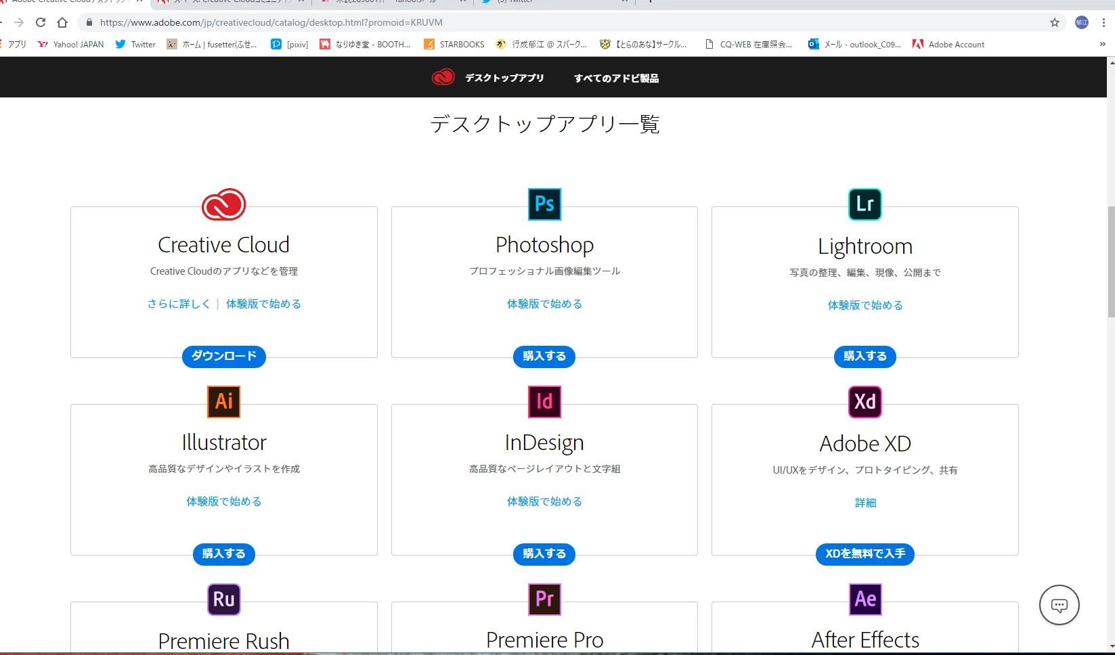Show hidden bookmarks with the chevron

(x=1102, y=44)
